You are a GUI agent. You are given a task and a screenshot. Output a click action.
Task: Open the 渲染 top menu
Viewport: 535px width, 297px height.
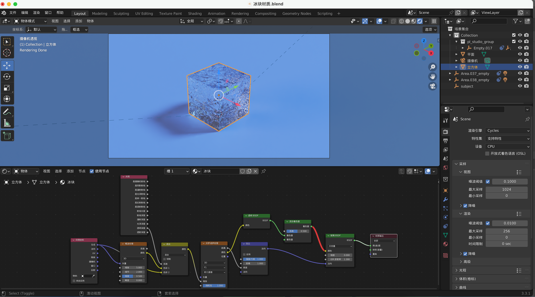36,12
